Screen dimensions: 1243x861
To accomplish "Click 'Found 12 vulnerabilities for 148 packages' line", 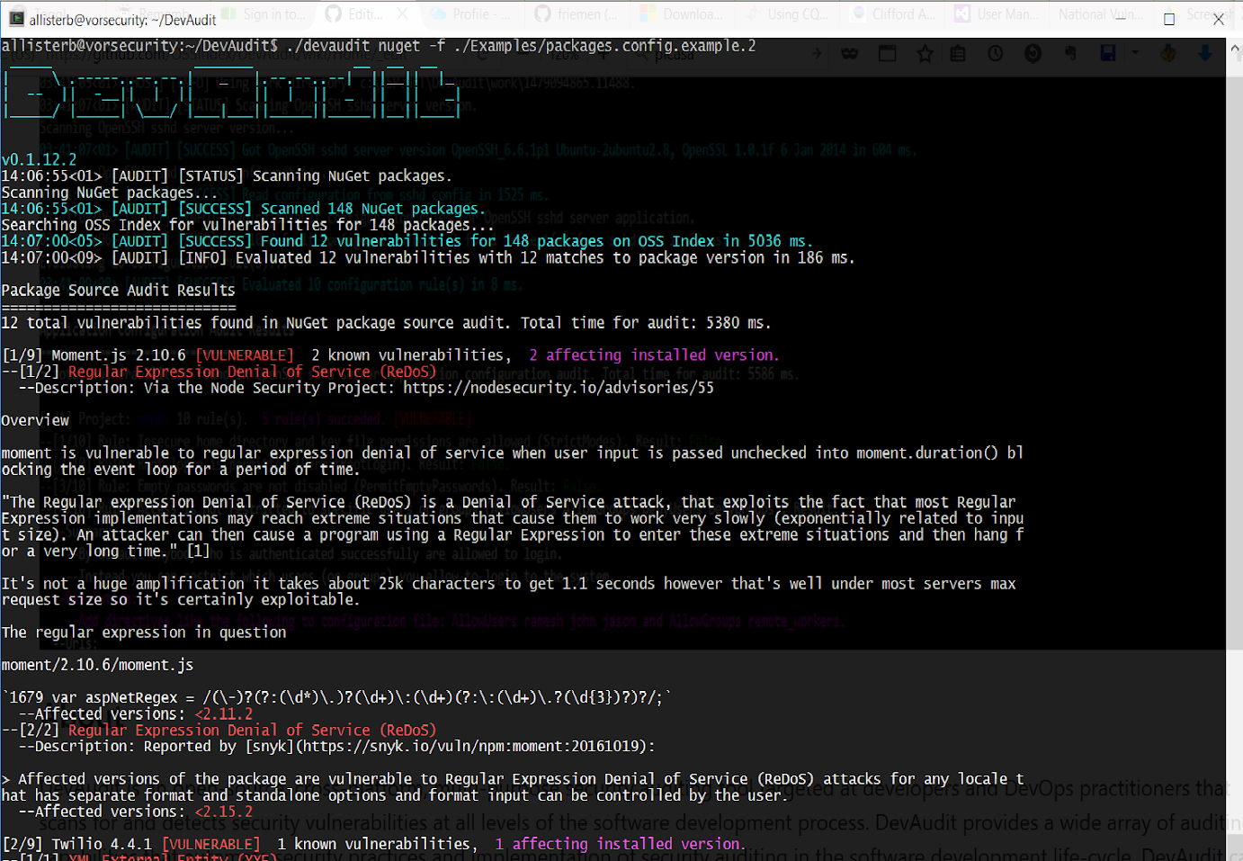I will pyautogui.click(x=407, y=241).
